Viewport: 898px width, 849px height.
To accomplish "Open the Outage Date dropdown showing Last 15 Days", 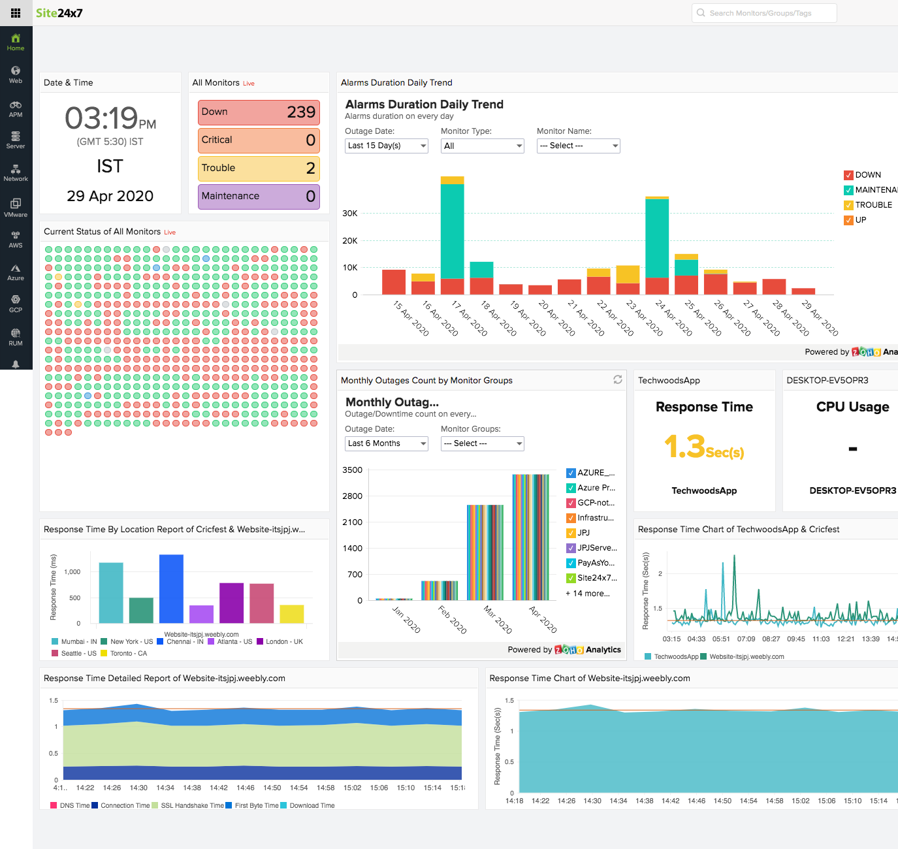I will pyautogui.click(x=385, y=146).
